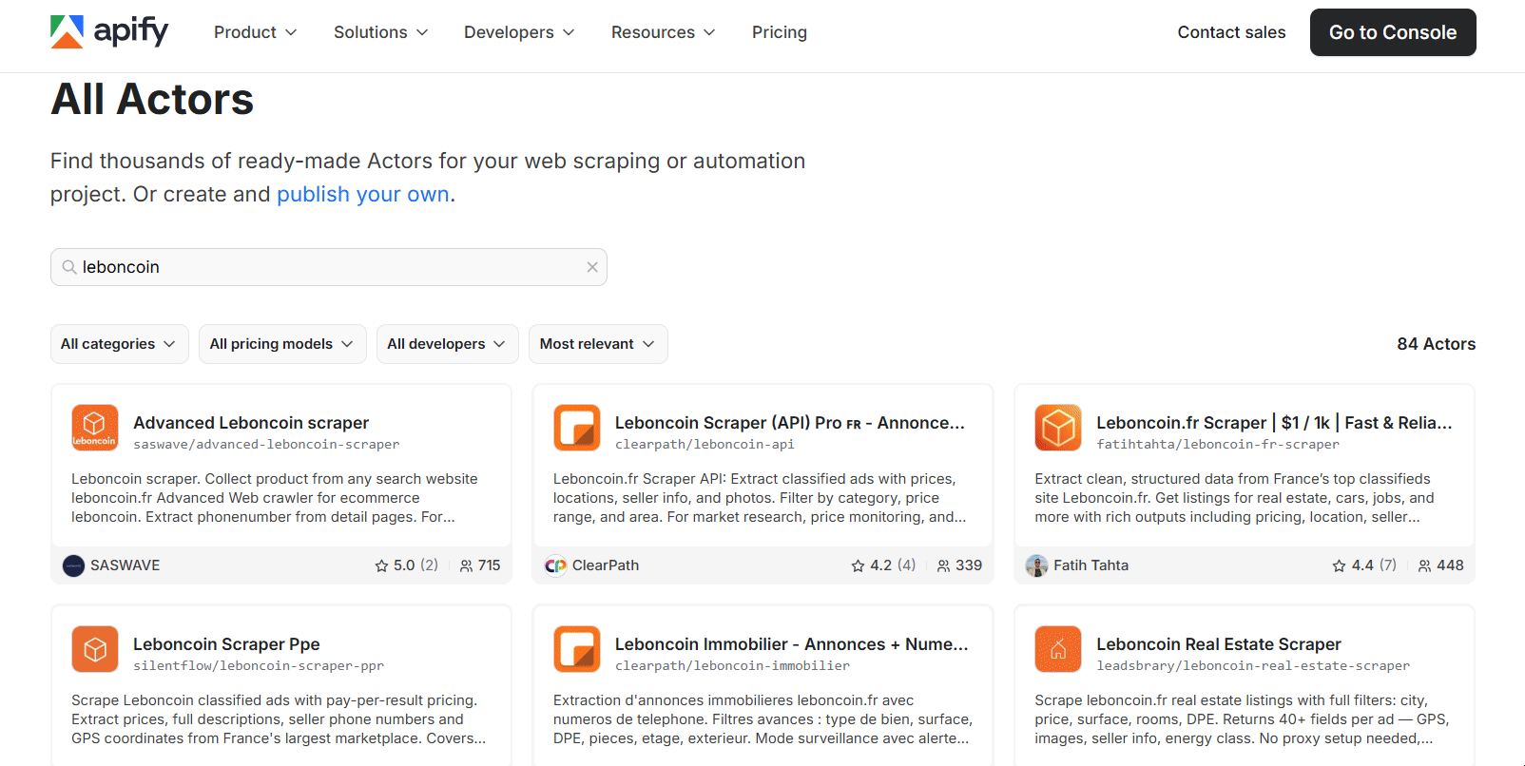Viewport: 1525px width, 766px height.
Task: Clear the leboncoin search text
Action: (x=592, y=267)
